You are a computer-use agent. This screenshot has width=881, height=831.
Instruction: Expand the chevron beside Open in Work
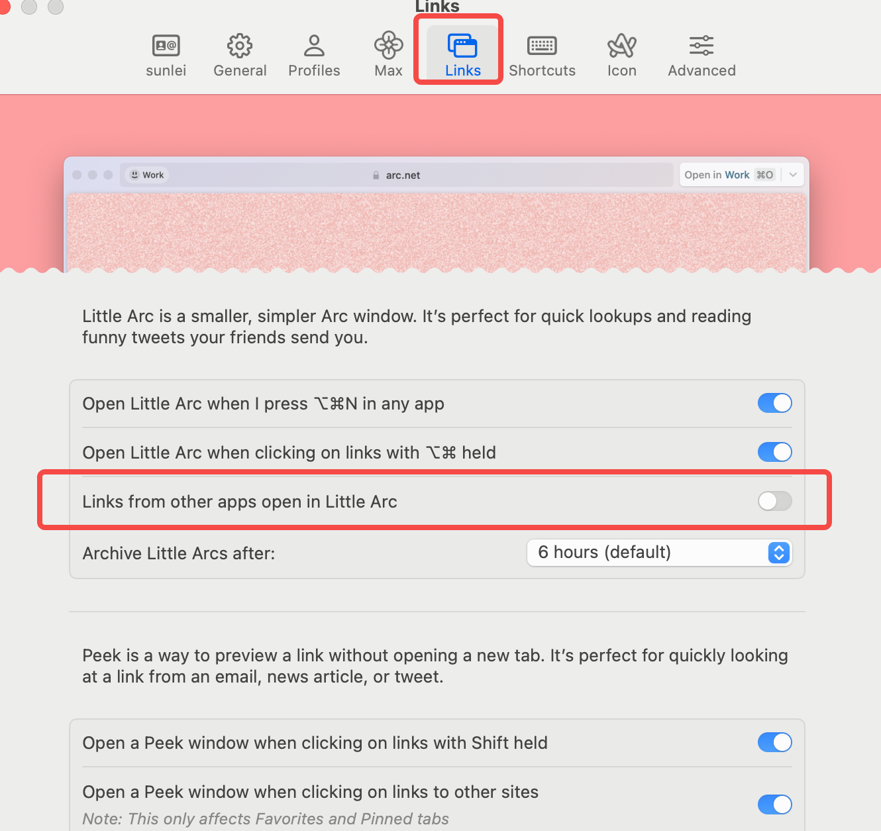pyautogui.click(x=793, y=175)
